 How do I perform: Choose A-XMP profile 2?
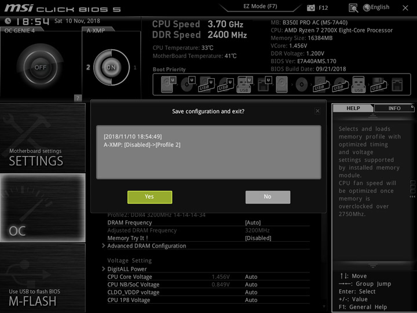pyautogui.click(x=88, y=67)
